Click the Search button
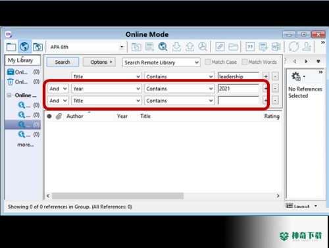329x248 pixels. (x=63, y=62)
